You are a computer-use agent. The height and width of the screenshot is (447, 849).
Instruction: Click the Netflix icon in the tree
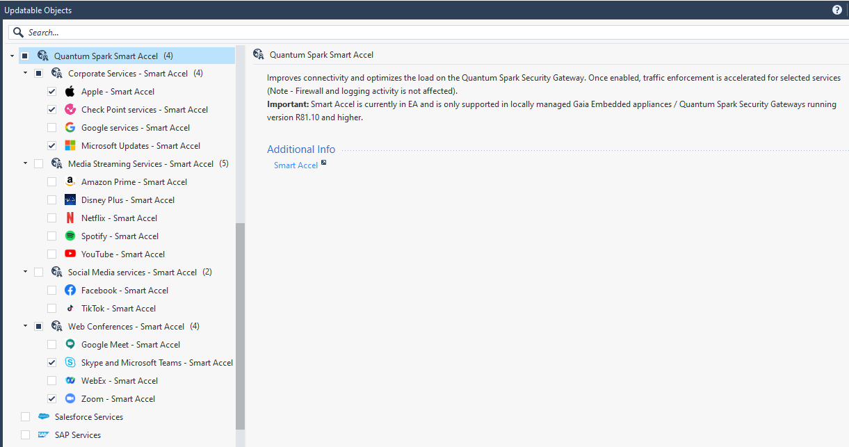click(70, 218)
